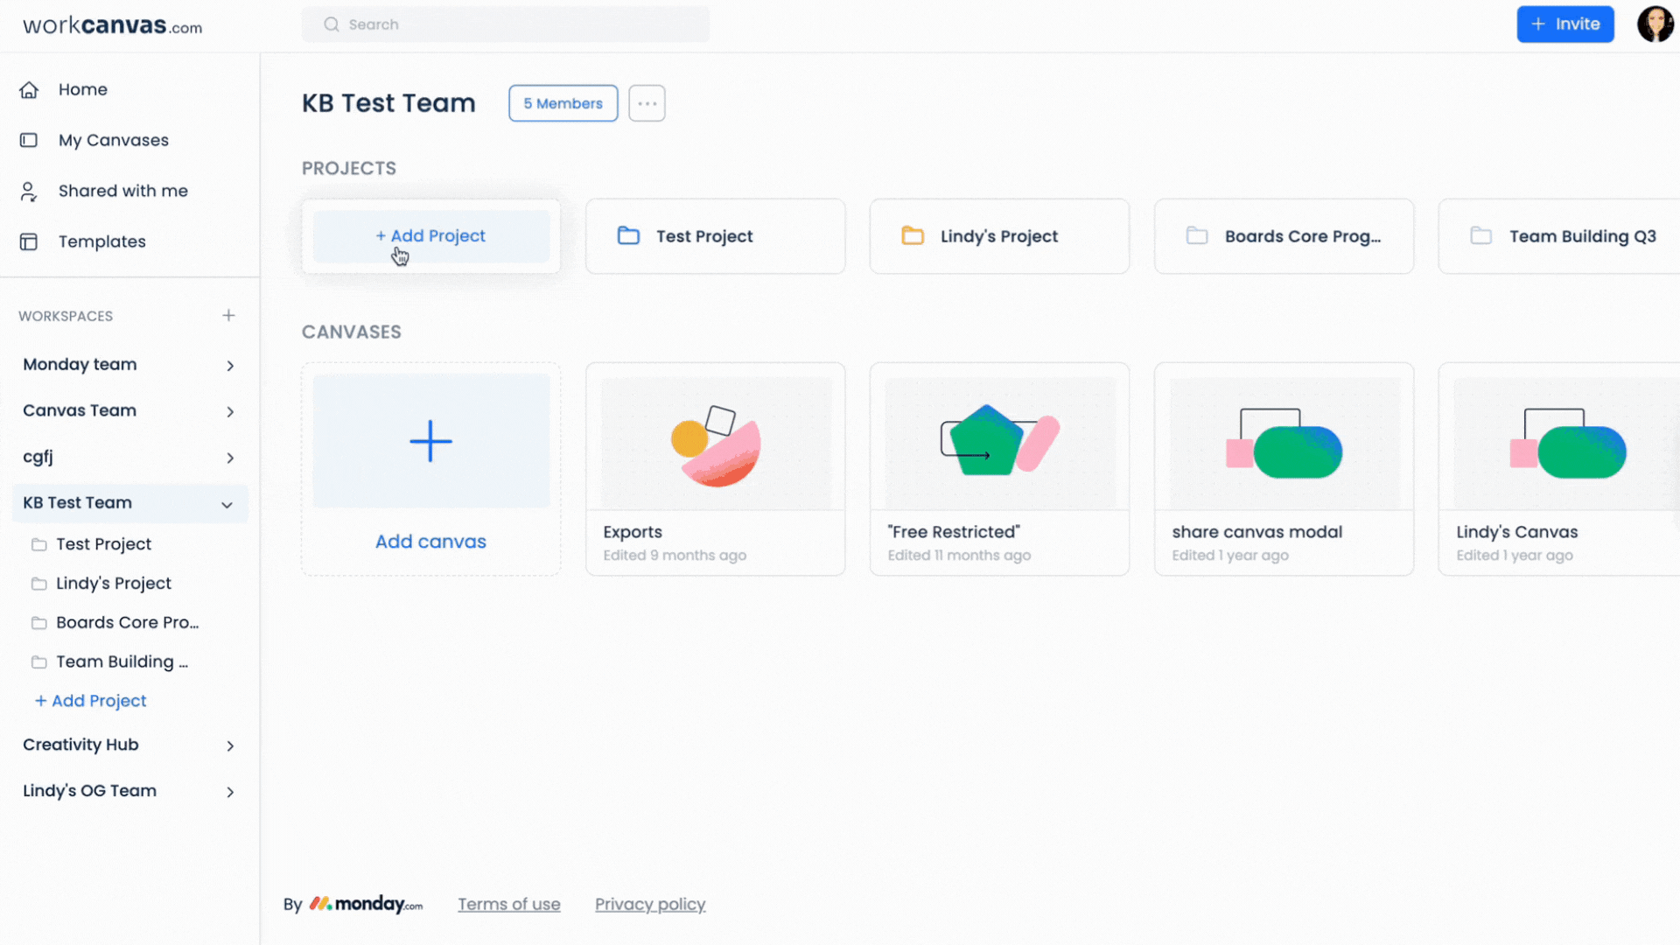The image size is (1680, 945).
Task: Click the workcanvas.com logo
Action: coord(112,25)
